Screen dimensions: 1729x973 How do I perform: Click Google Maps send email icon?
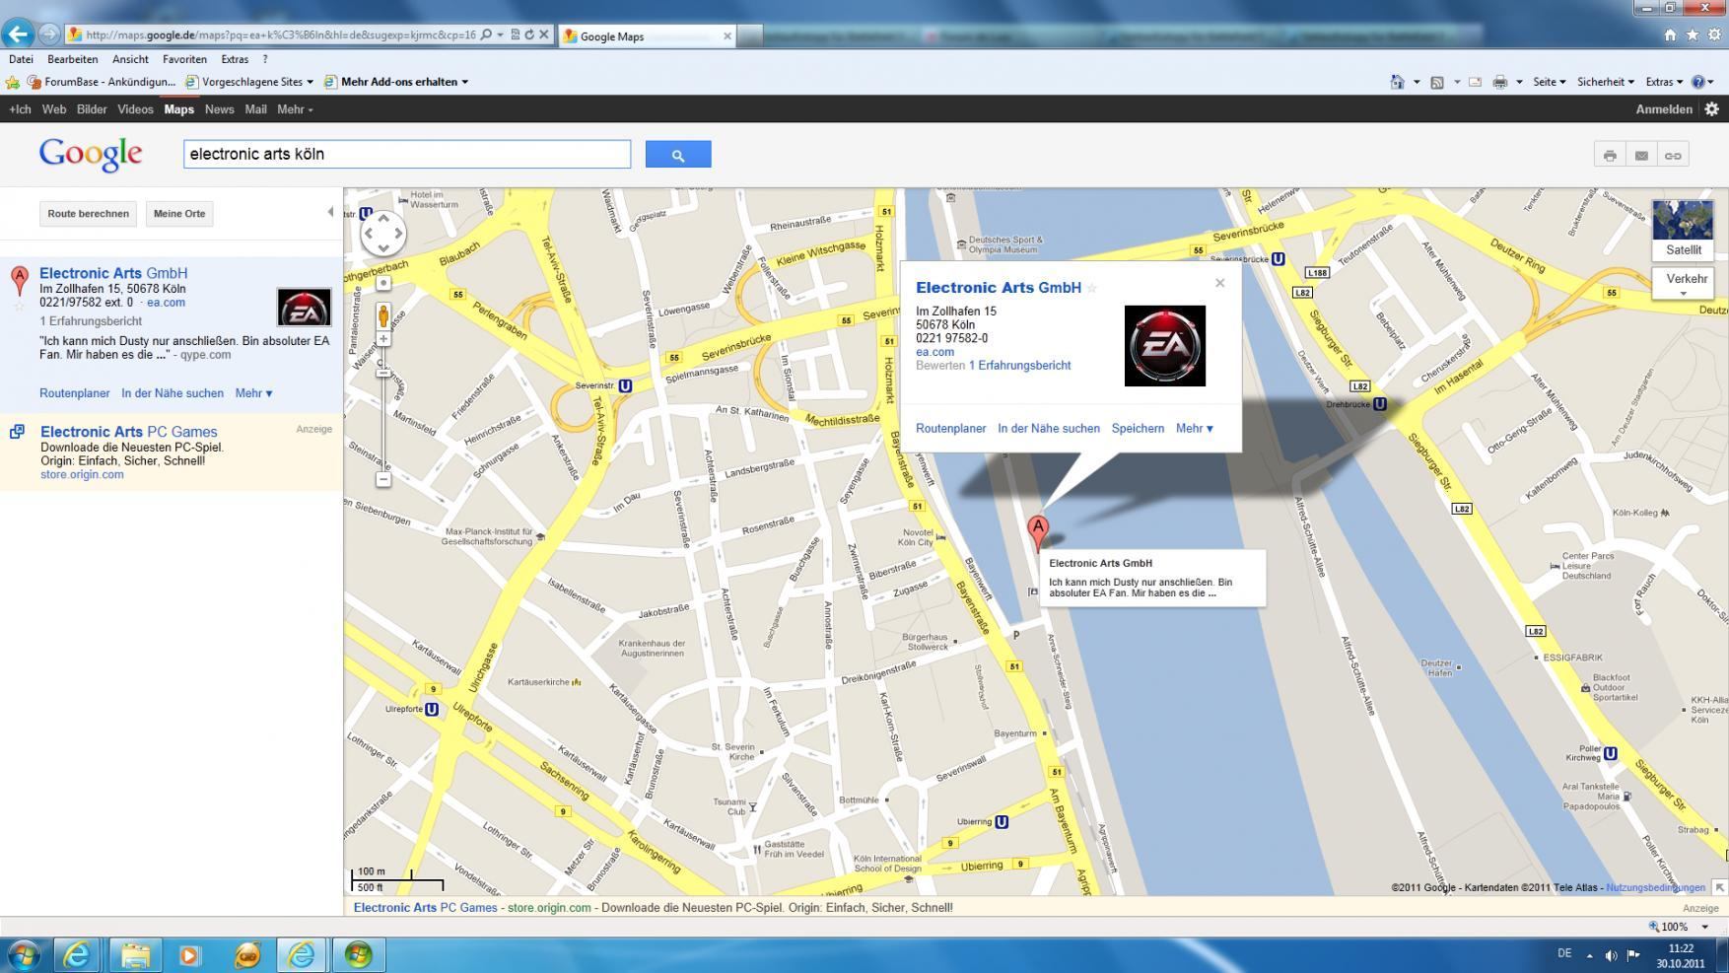click(1641, 155)
